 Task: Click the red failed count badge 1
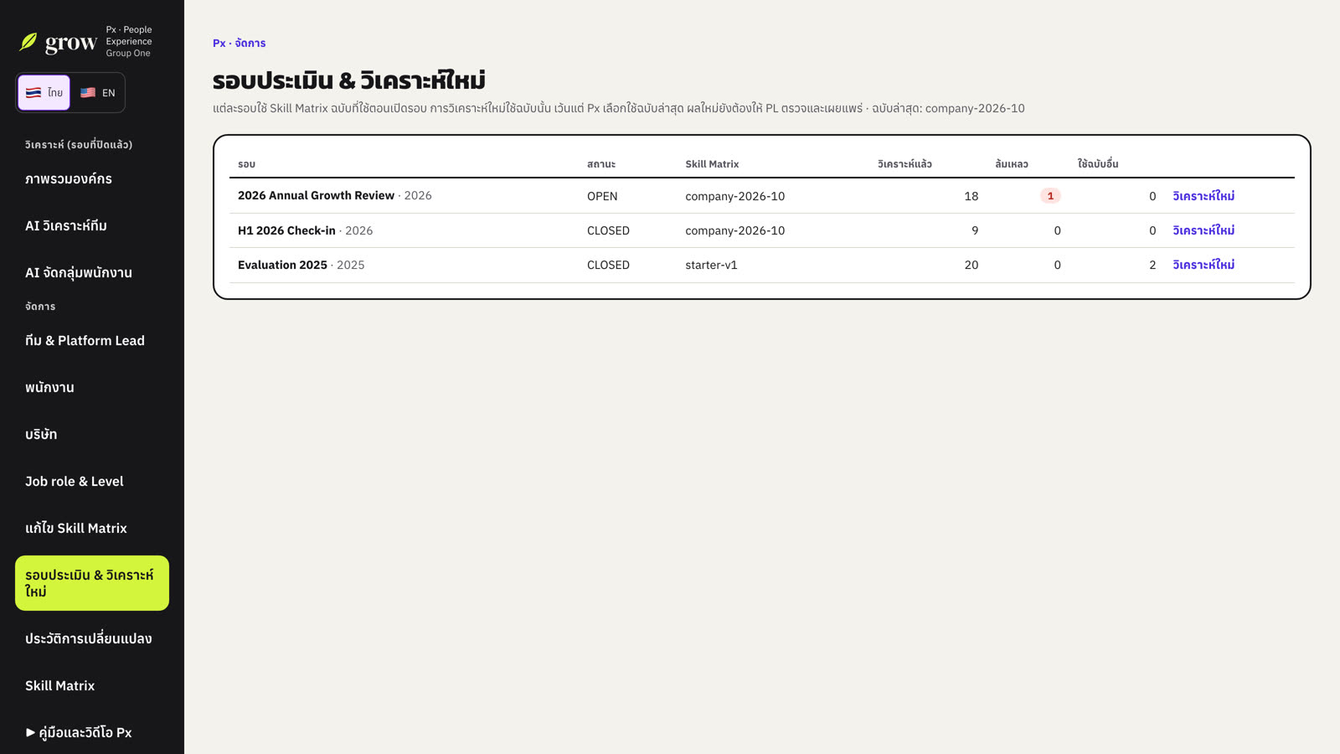(1050, 196)
